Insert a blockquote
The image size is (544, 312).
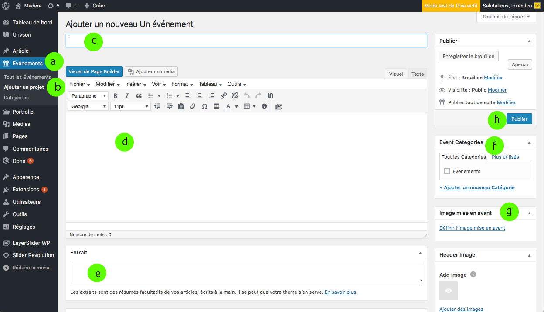[139, 96]
